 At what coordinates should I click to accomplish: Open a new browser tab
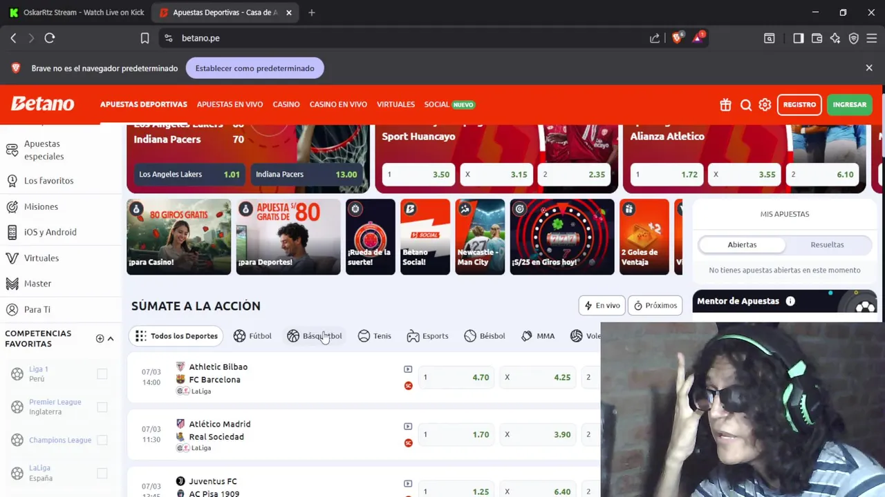pyautogui.click(x=312, y=12)
